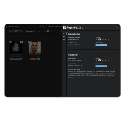Select the CE status step in Examination Info

(103, 39)
